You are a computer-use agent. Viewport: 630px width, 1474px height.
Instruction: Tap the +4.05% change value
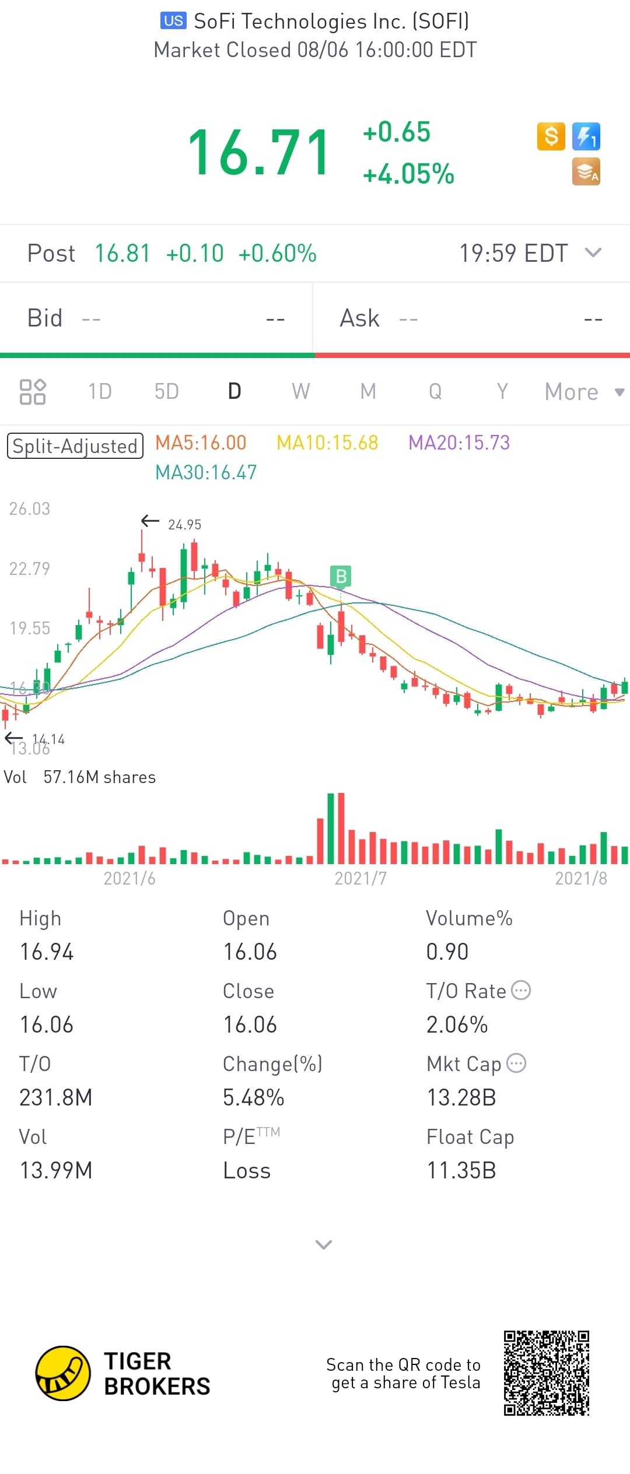[x=408, y=174]
